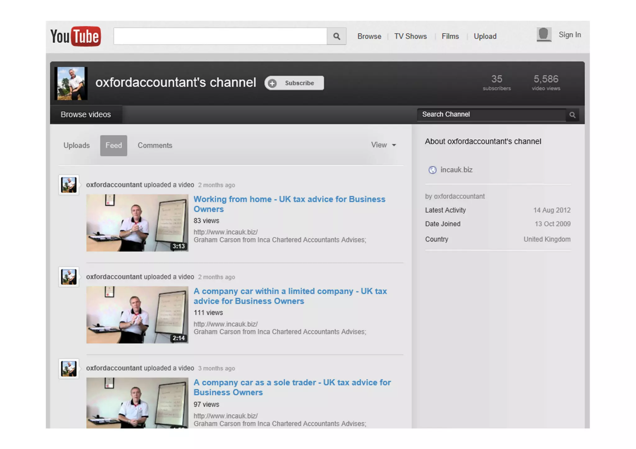Click the 5,586 video views count
Viewport: 636px width, 449px height.
coord(546,83)
